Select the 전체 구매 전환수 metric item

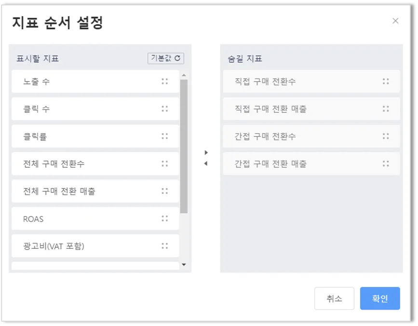87,164
